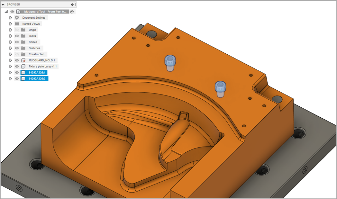Screen dimensions: 337x199
Task: Select the "Construction" label
Action: [37, 54]
